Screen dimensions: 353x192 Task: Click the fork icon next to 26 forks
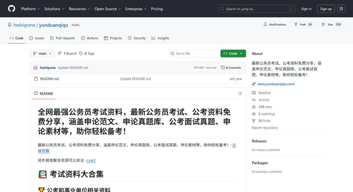click(253, 120)
